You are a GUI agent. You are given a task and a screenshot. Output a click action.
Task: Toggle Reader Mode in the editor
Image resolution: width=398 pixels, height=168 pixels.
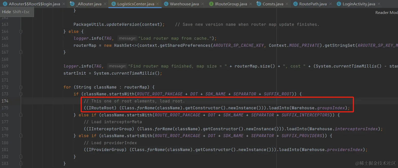pos(386,13)
